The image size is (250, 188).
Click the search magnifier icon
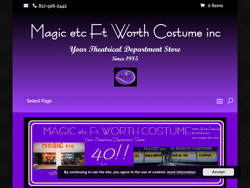(230, 101)
